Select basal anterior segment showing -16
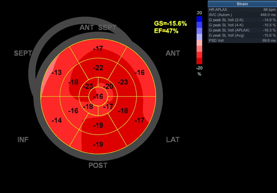 (x=140, y=73)
